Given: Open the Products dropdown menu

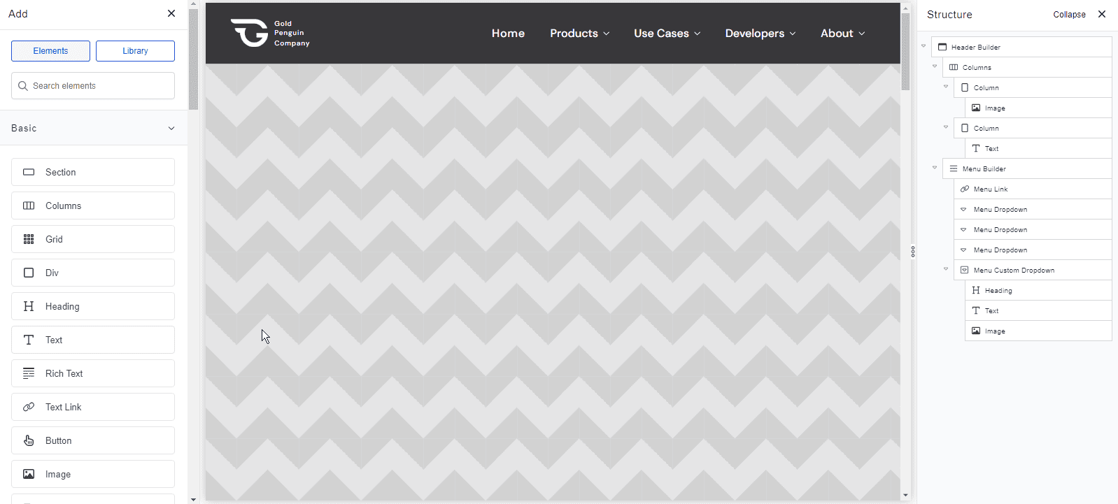Looking at the screenshot, I should pyautogui.click(x=579, y=34).
